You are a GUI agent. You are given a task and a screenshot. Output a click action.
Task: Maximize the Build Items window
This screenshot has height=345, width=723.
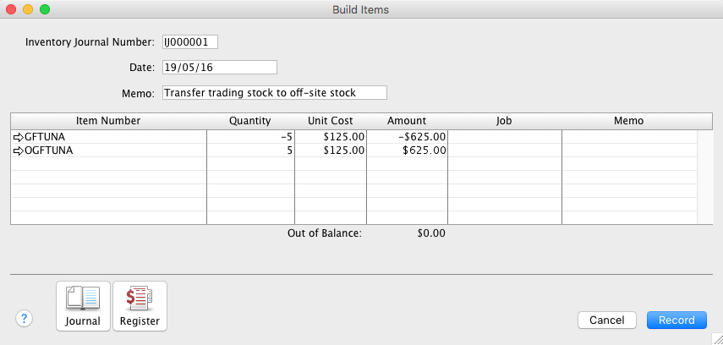coord(45,9)
